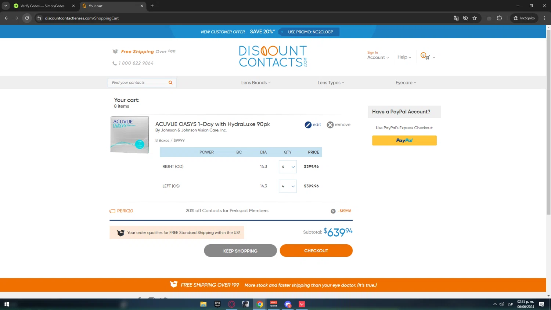Close the Verify Codes SimplyCodes tab
This screenshot has height=310, width=551.
click(73, 6)
